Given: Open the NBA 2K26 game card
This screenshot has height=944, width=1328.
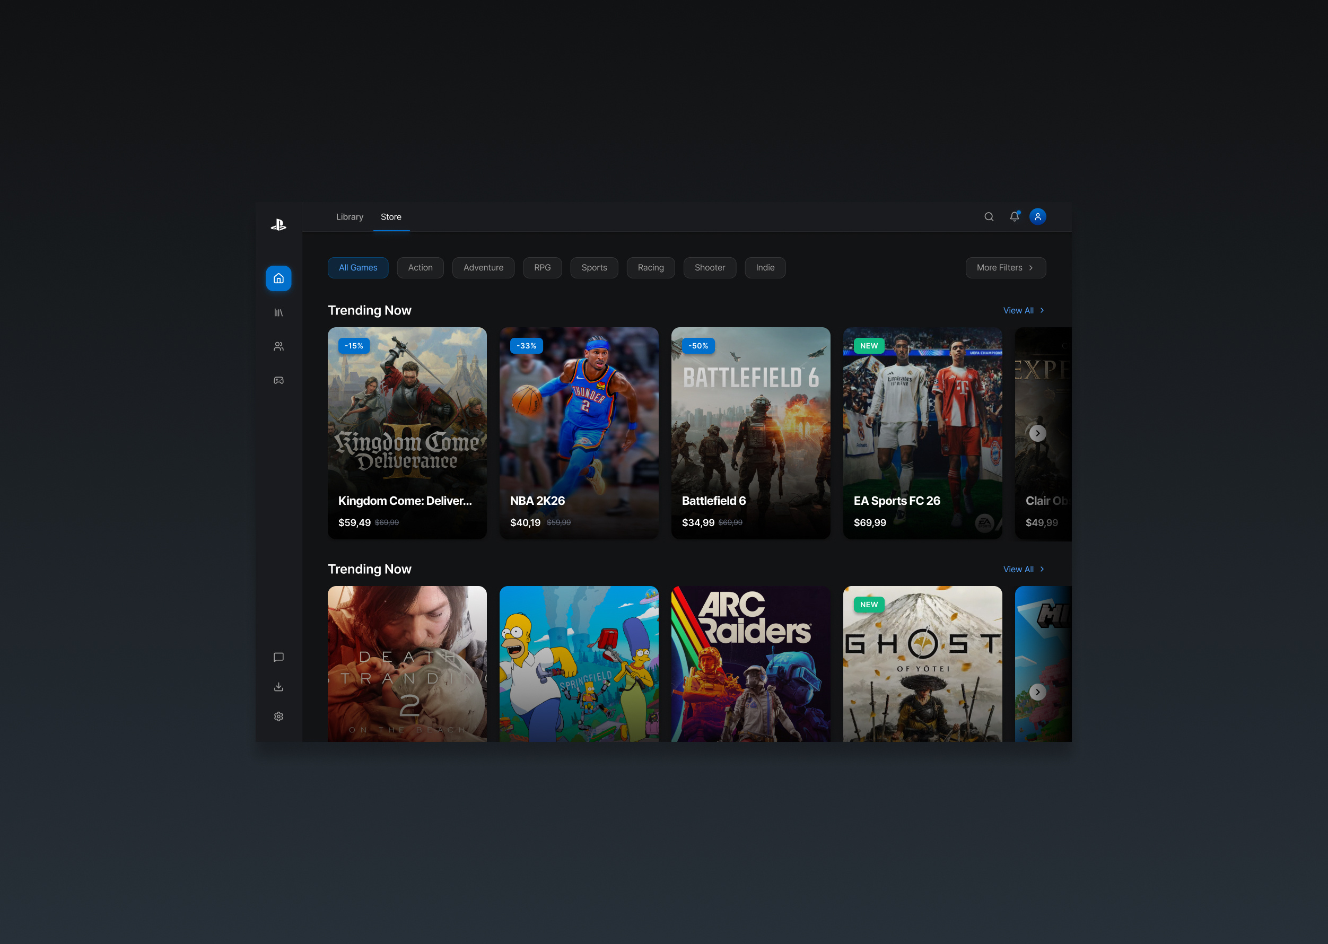Looking at the screenshot, I should coord(579,433).
